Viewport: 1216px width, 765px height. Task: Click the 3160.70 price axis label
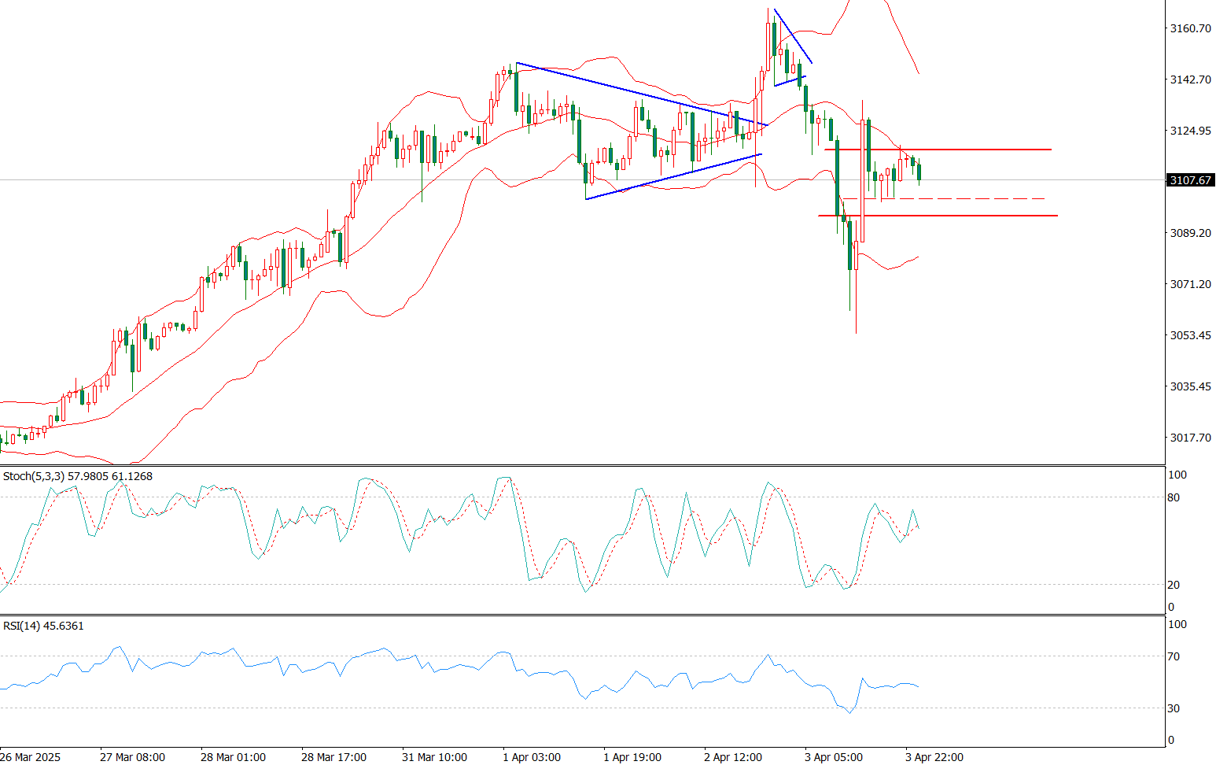pyautogui.click(x=1190, y=28)
